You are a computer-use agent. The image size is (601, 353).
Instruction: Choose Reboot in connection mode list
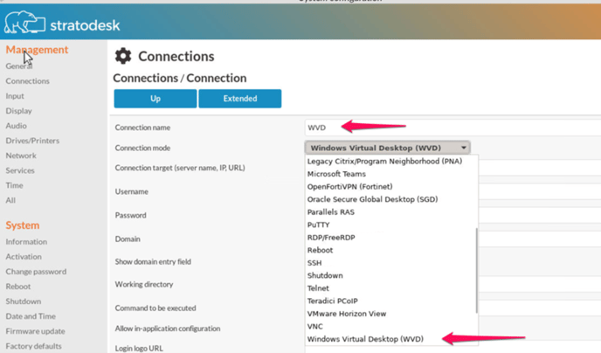[x=320, y=250]
